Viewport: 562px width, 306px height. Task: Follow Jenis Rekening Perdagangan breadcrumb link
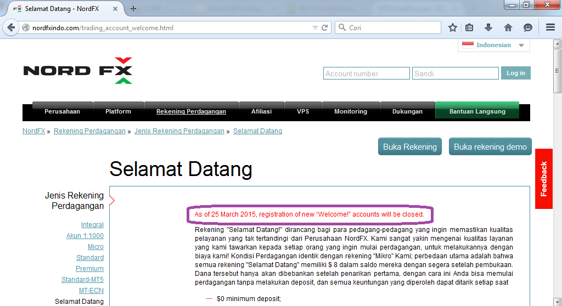(179, 131)
